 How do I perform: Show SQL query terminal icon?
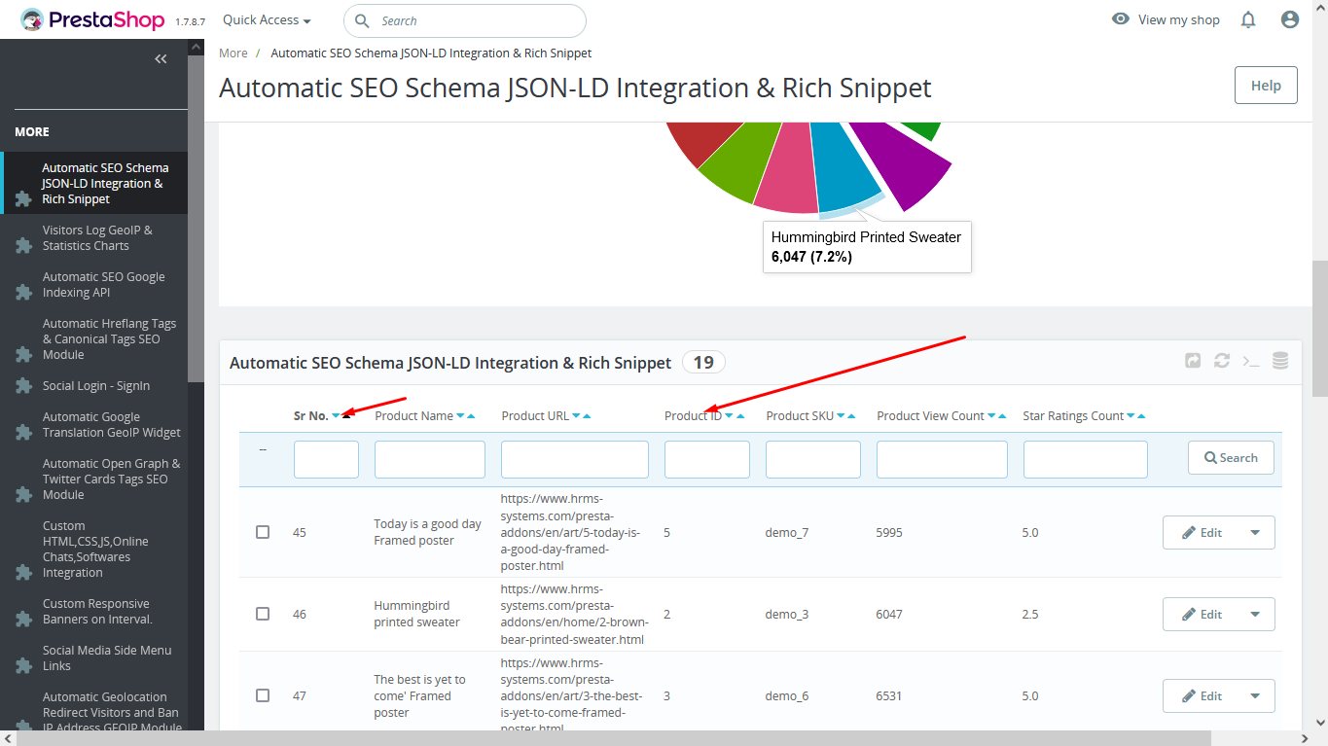(1251, 361)
